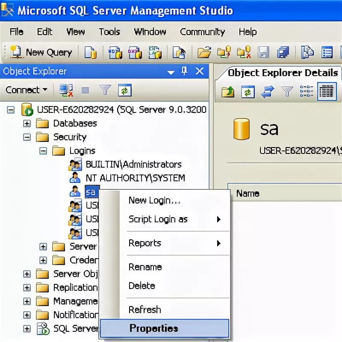Choose Properties from the context menu
The image size is (342, 342).
coord(164,328)
